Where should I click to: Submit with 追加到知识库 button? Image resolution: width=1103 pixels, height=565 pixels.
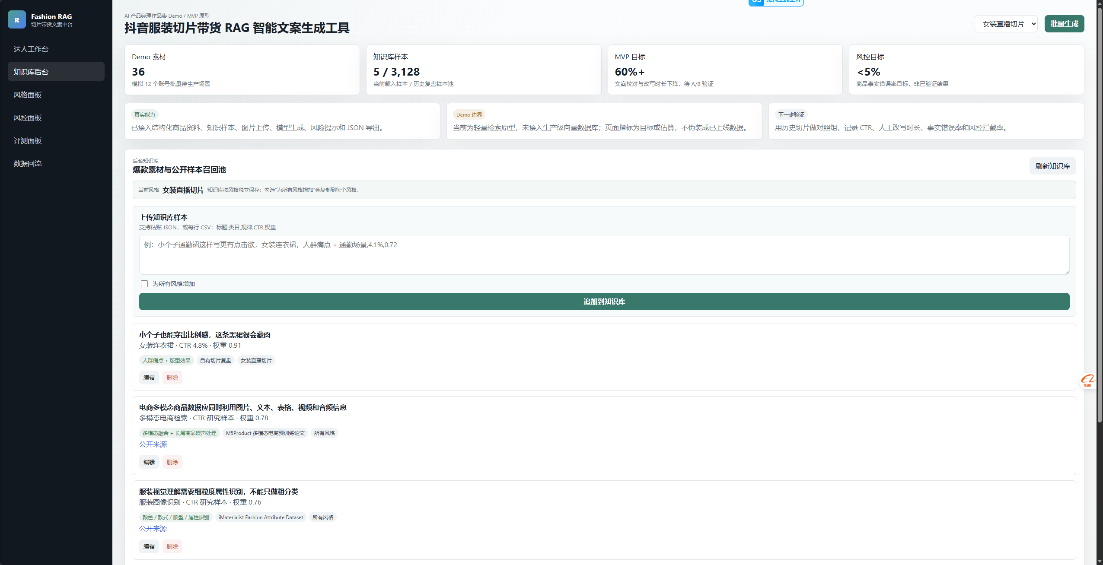pyautogui.click(x=604, y=302)
